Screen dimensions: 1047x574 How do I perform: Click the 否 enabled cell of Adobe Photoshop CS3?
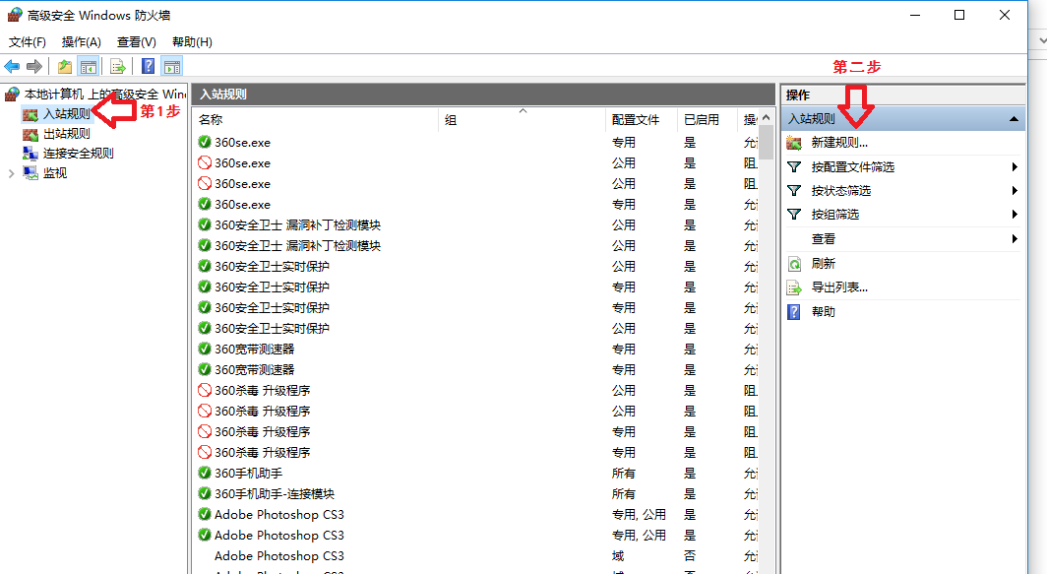click(x=690, y=556)
